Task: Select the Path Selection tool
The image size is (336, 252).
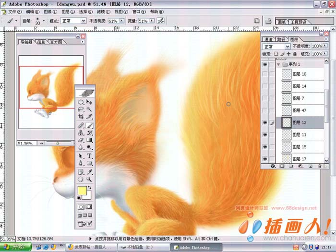Action: (81, 156)
